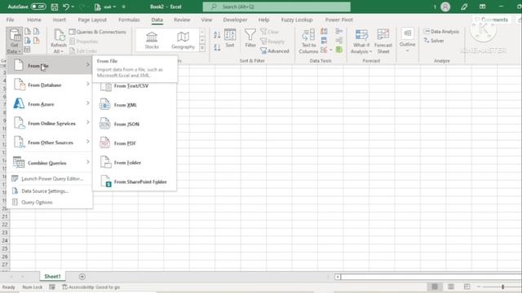Open the Get Data dropdown button
Screen dimensions: 522x293
pyautogui.click(x=14, y=41)
